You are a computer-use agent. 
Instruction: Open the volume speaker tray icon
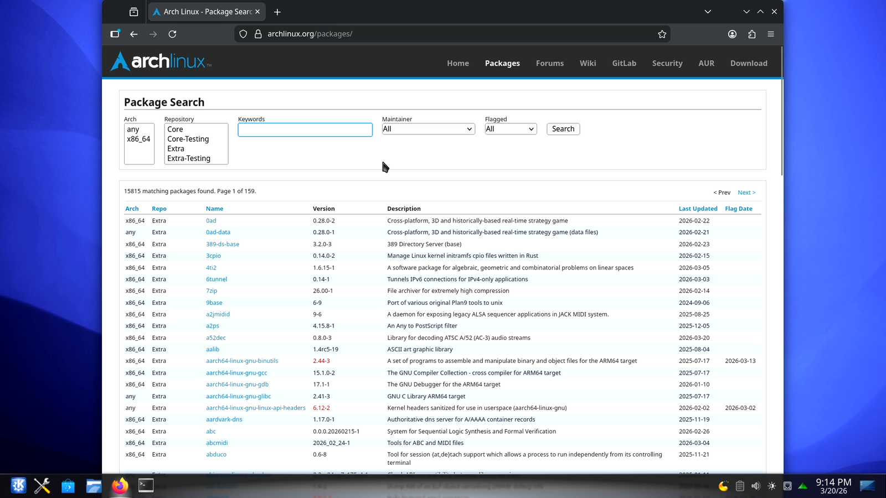756,486
